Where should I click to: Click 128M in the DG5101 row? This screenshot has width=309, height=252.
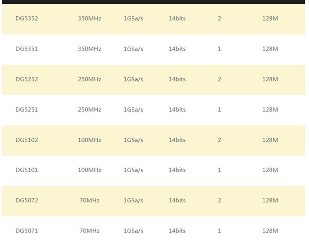tap(270, 170)
